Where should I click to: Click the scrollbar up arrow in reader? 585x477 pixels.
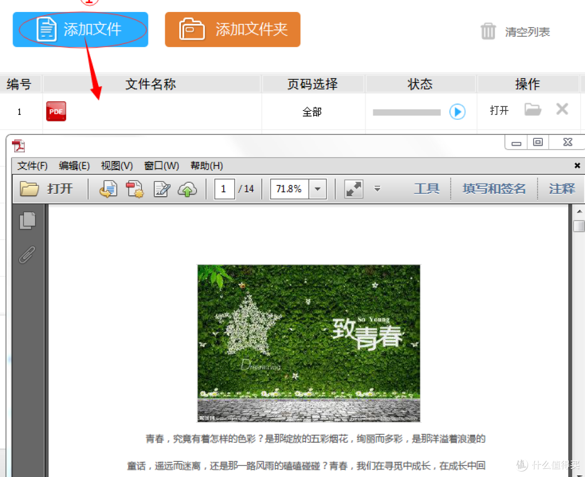click(x=579, y=211)
